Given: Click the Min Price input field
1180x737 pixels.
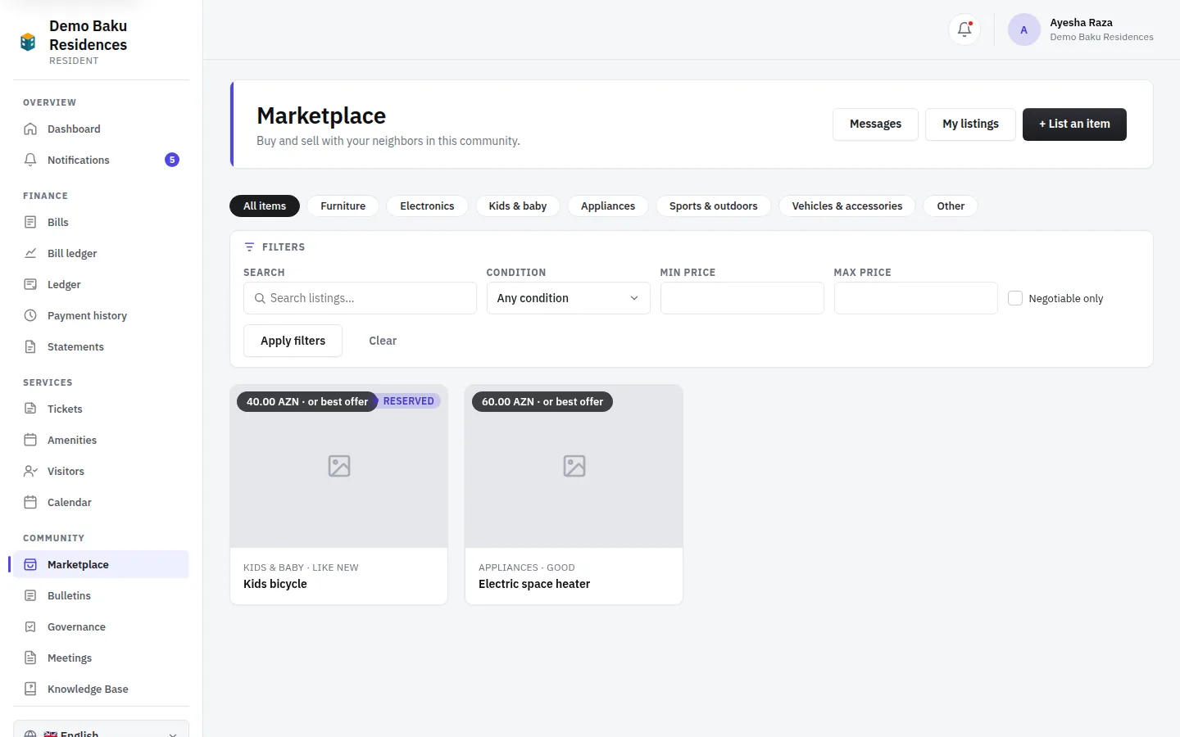Looking at the screenshot, I should (x=742, y=298).
